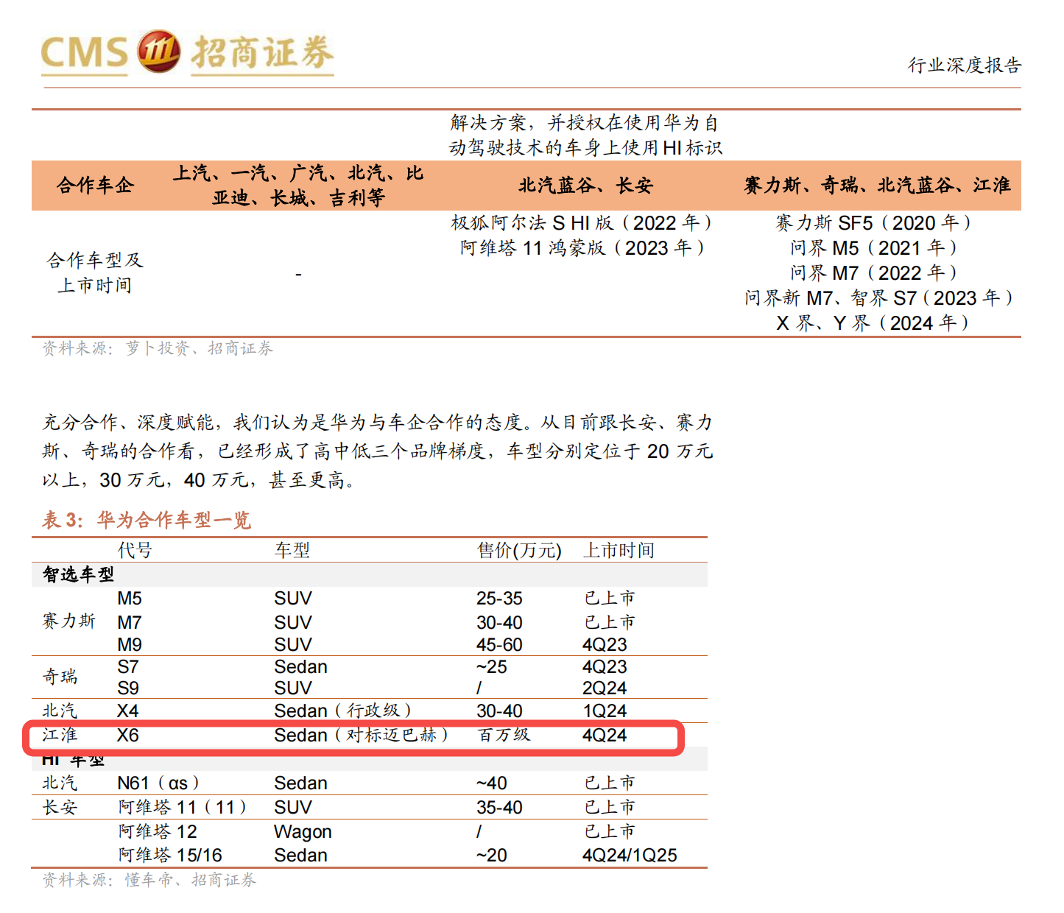The height and width of the screenshot is (913, 1064).
Task: Select the "~20" price cell
Action: tap(491, 855)
